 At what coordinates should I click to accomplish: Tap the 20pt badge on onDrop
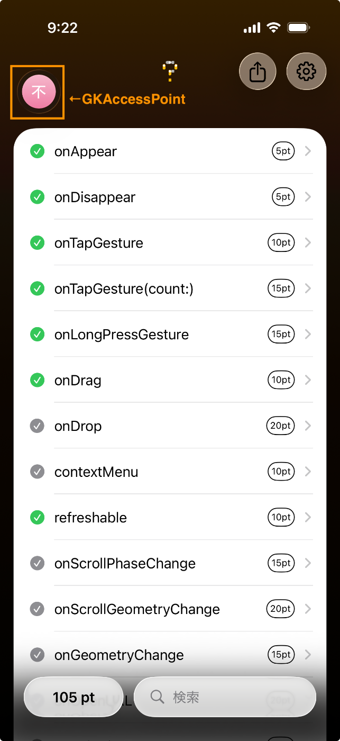280,426
